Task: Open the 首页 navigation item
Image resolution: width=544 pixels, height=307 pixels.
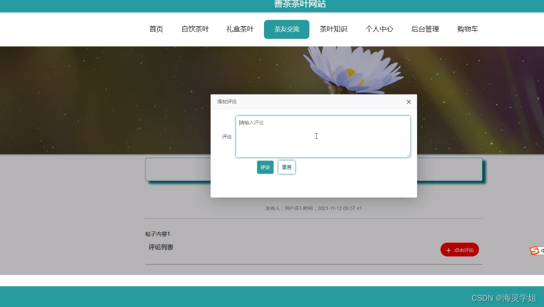Action: 156,29
